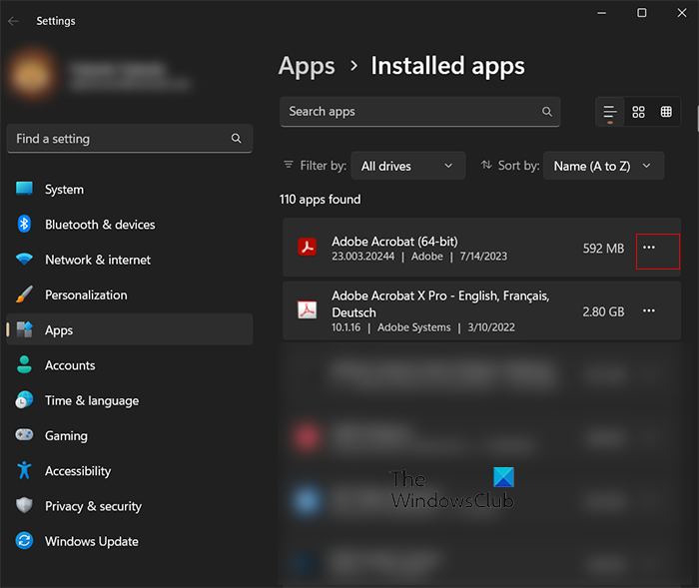Viewport: 699px width, 588px height.
Task: Open System settings in sidebar
Action: 64,190
